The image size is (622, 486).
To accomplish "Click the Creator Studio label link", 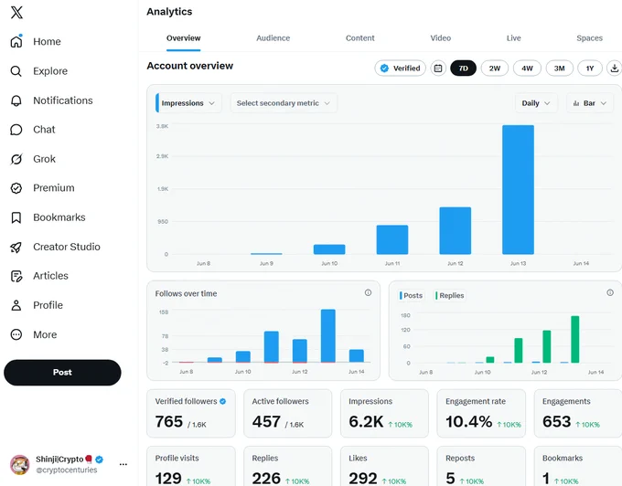I will click(66, 248).
